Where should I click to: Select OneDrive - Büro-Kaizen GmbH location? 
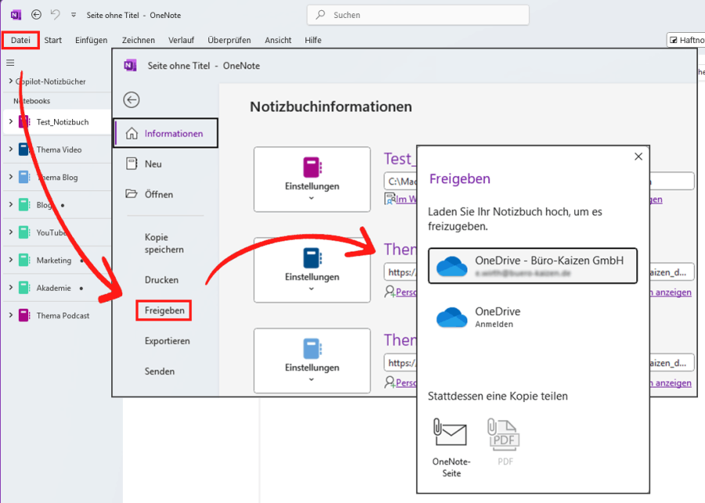coord(533,266)
